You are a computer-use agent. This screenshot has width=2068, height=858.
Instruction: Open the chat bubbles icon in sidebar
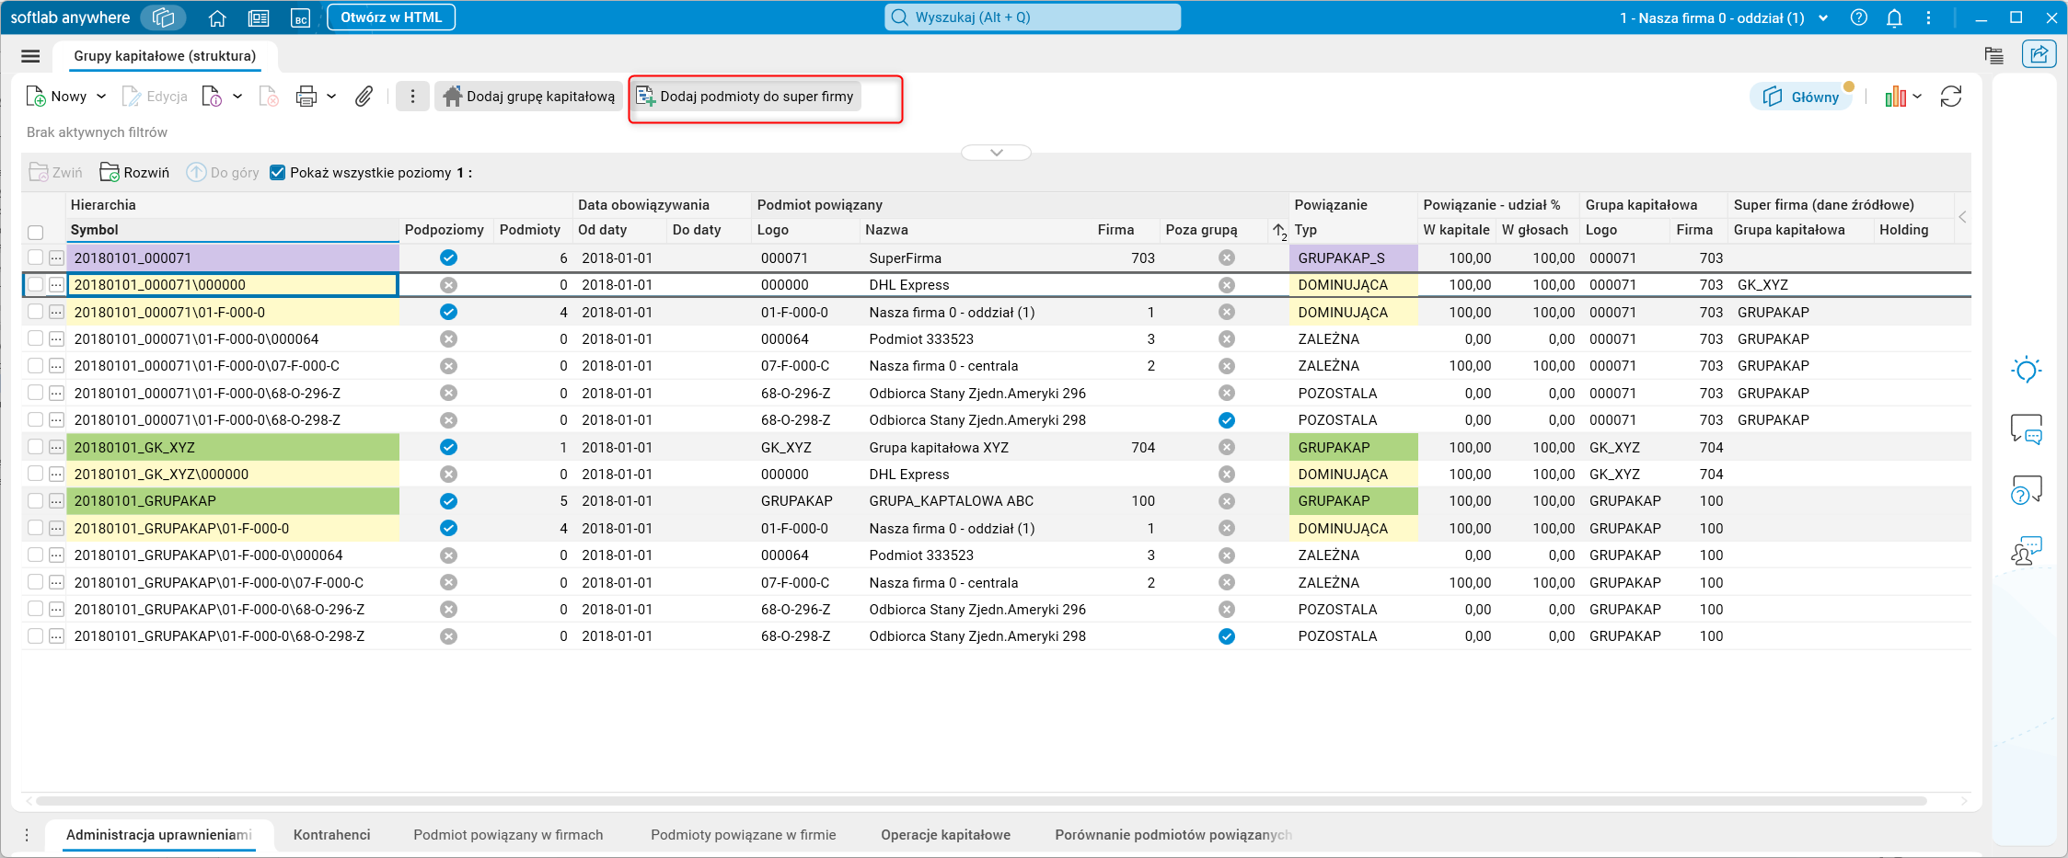pos(2026,429)
